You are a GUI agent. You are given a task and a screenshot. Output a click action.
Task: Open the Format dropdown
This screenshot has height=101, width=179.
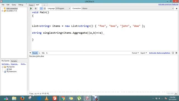[x=135, y=53]
